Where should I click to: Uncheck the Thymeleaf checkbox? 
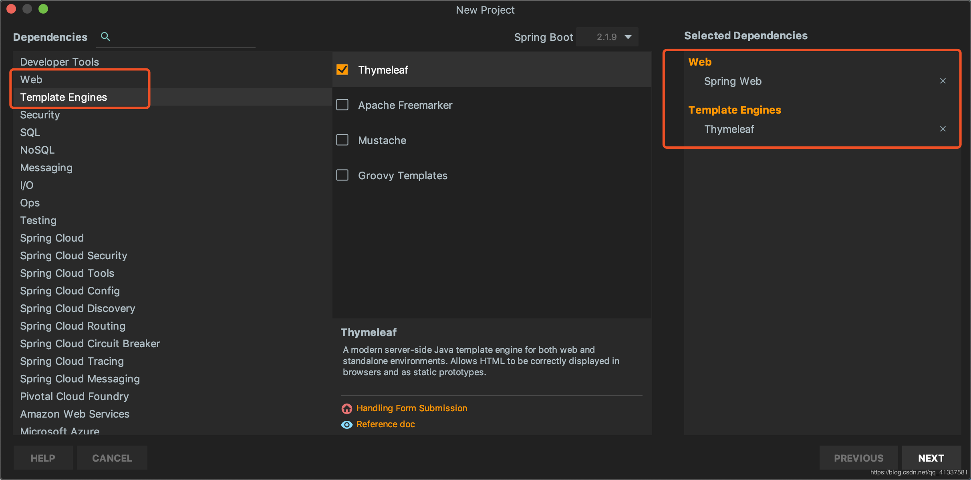click(x=342, y=70)
